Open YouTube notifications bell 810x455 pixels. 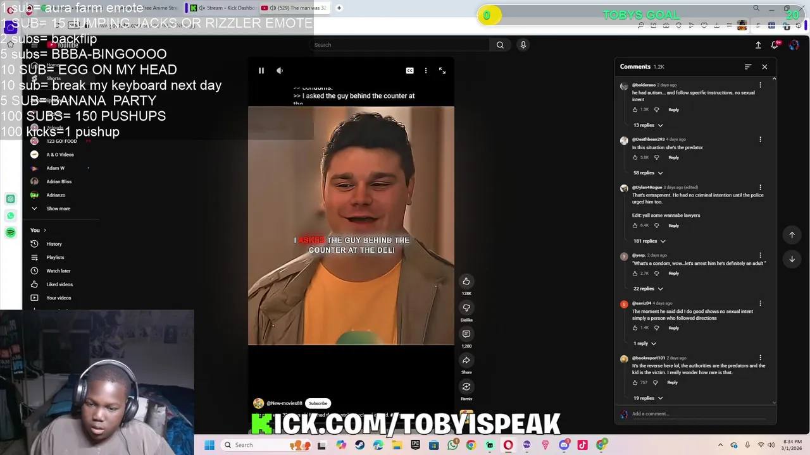click(x=775, y=45)
